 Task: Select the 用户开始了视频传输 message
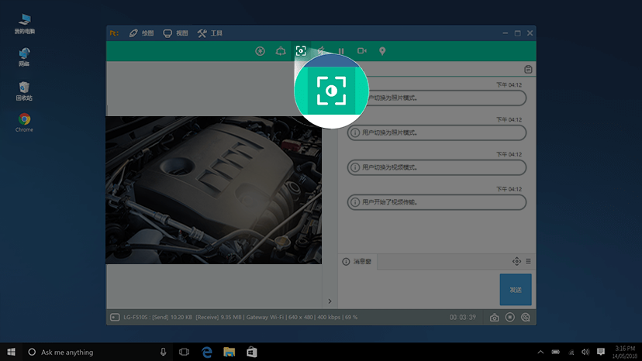point(437,202)
